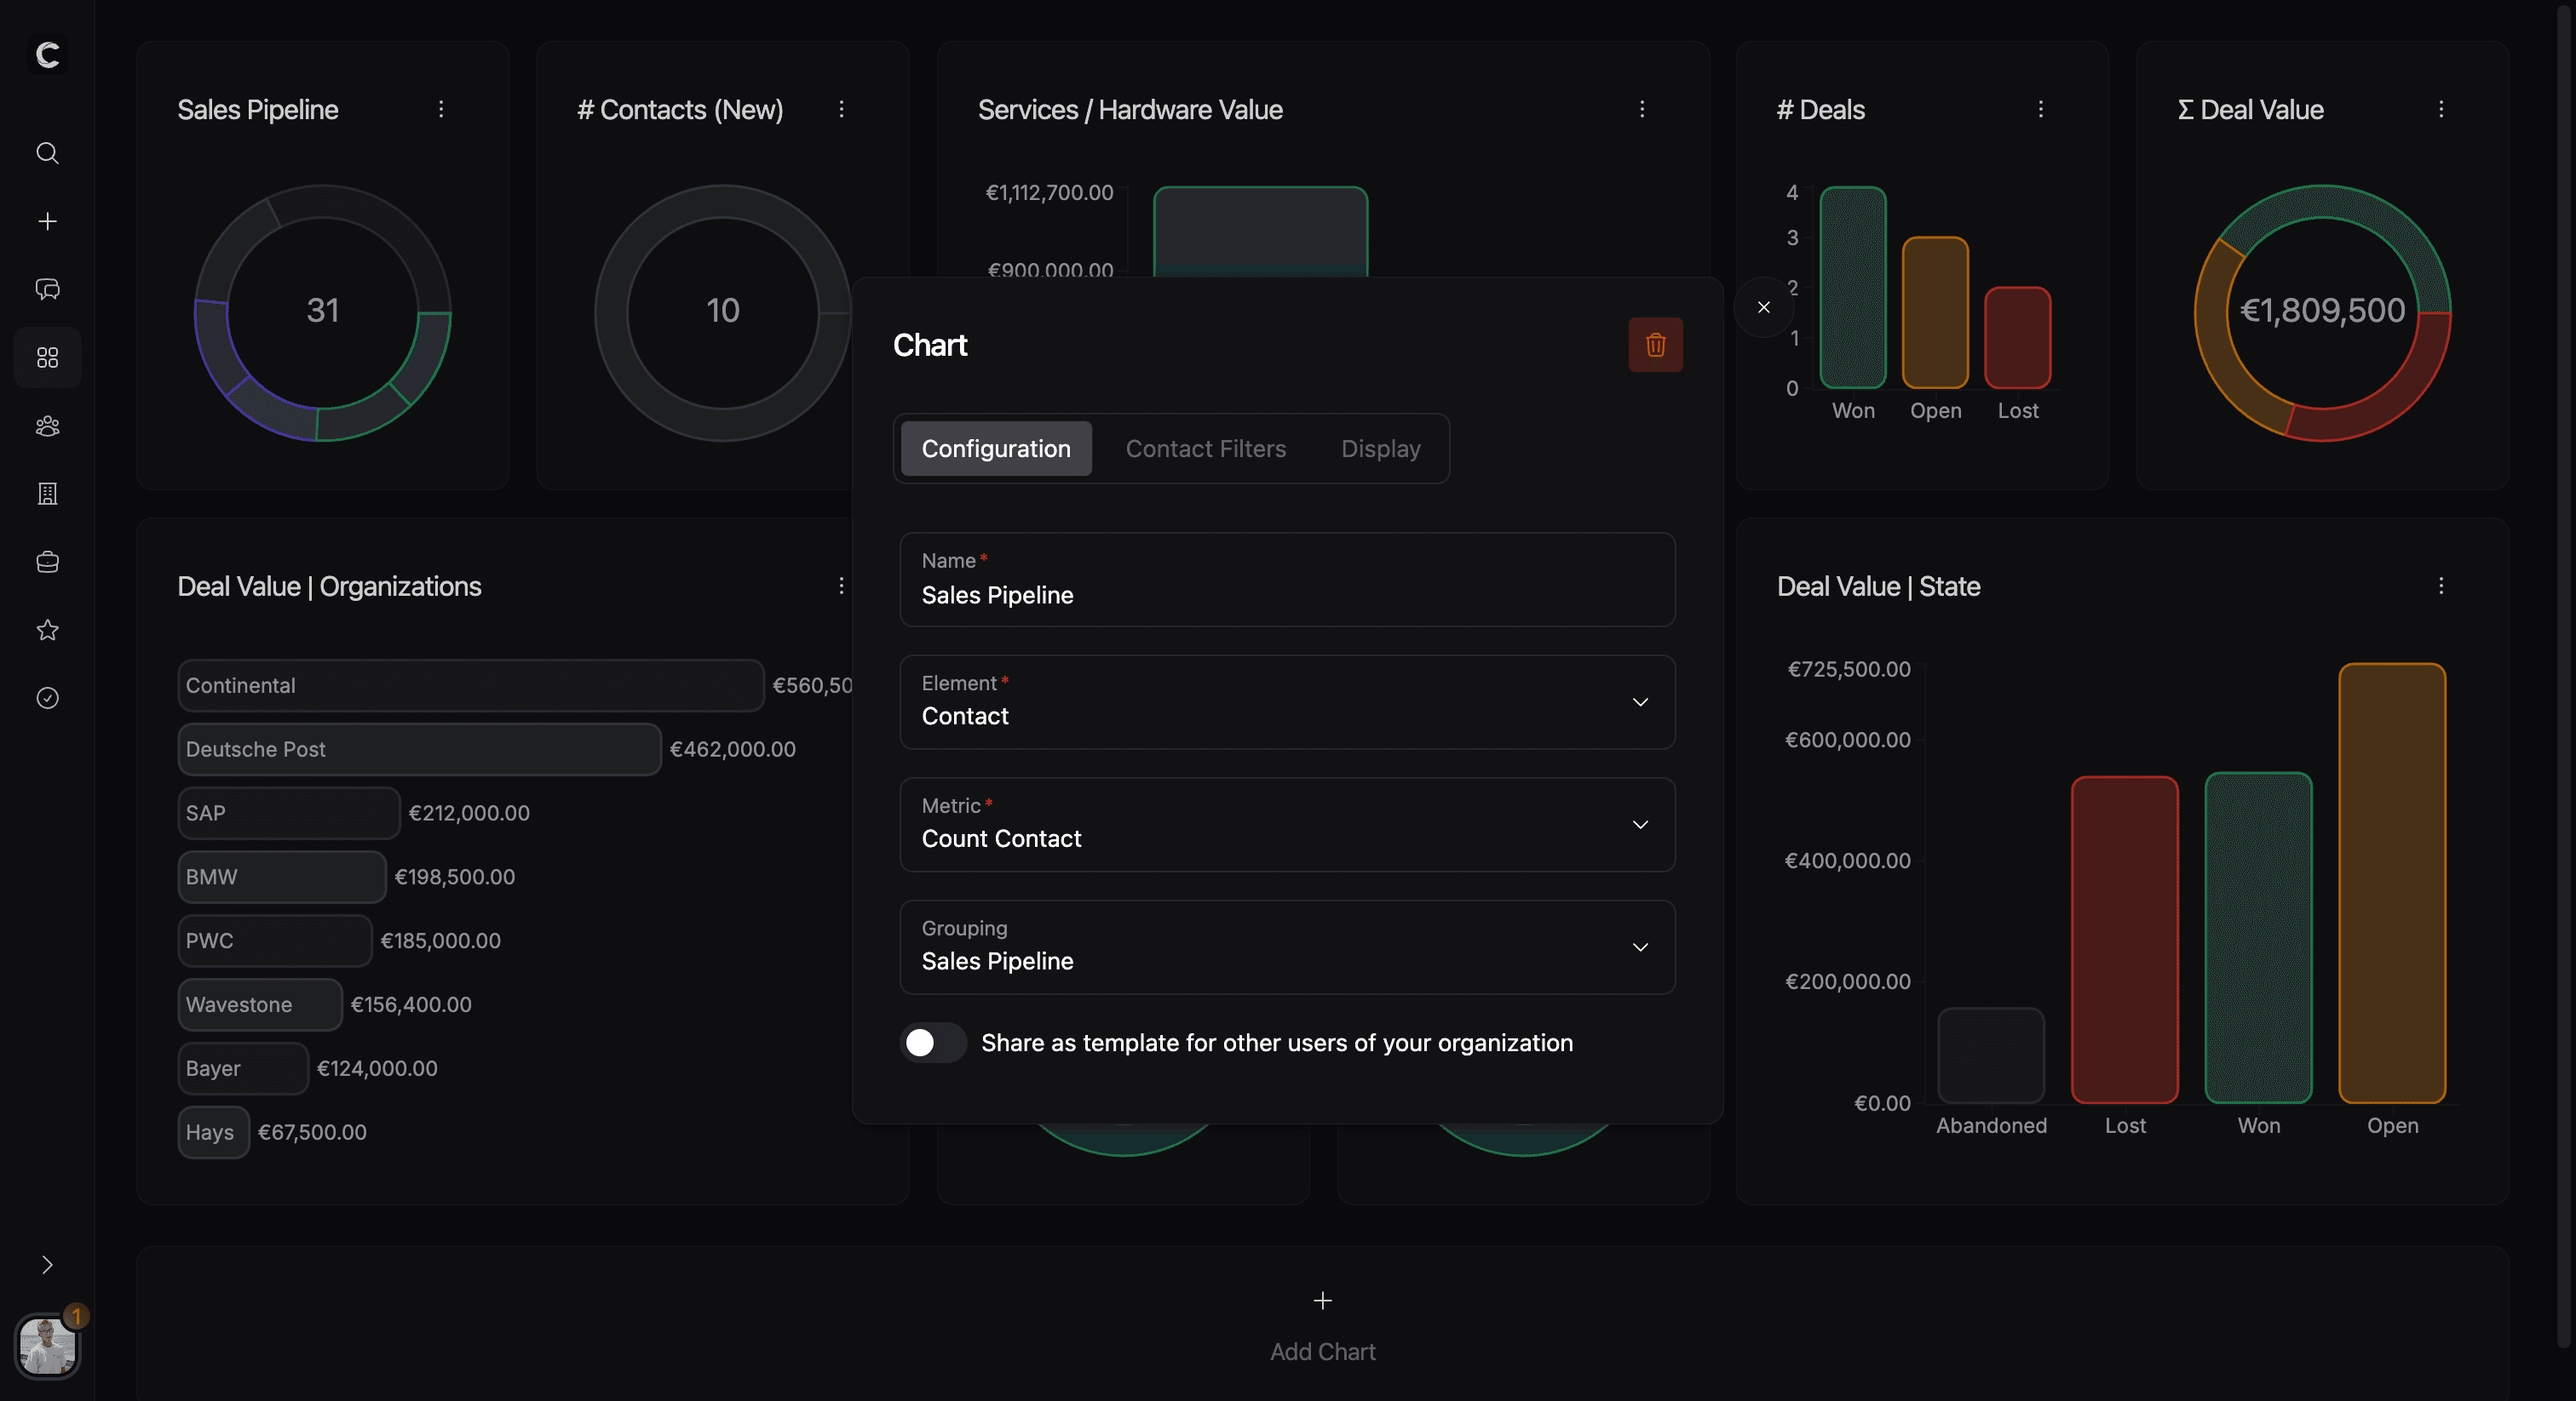This screenshot has width=2576, height=1401.
Task: Switch to the Contact Filters tab
Action: [x=1206, y=448]
